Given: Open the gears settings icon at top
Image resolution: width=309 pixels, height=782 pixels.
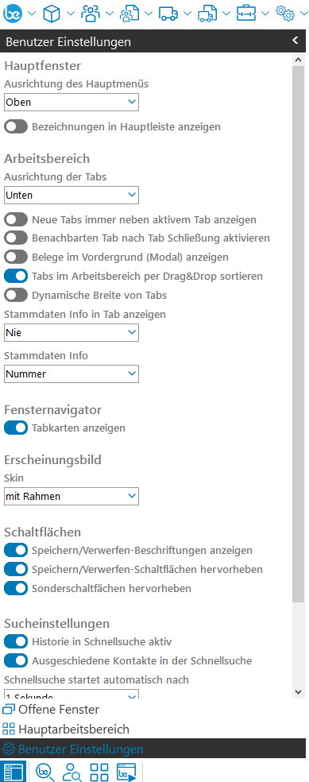Looking at the screenshot, I should (x=285, y=14).
